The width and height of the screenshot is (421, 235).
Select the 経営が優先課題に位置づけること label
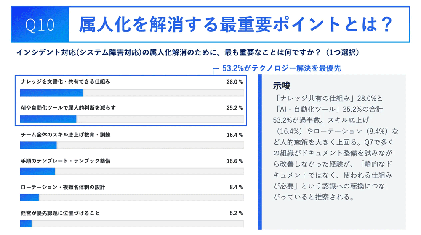(x=60, y=213)
